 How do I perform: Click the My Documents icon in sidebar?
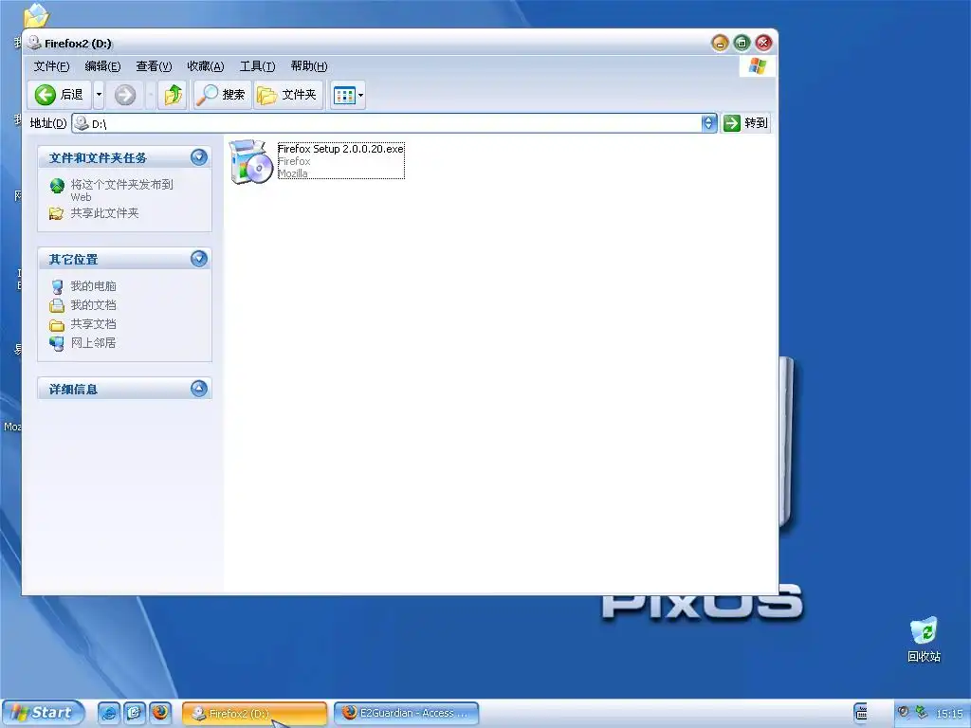(x=57, y=305)
